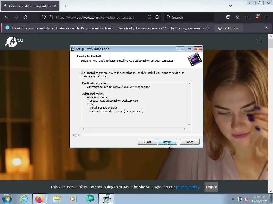Go back with the < Back button
The image size is (273, 204).
point(147,142)
